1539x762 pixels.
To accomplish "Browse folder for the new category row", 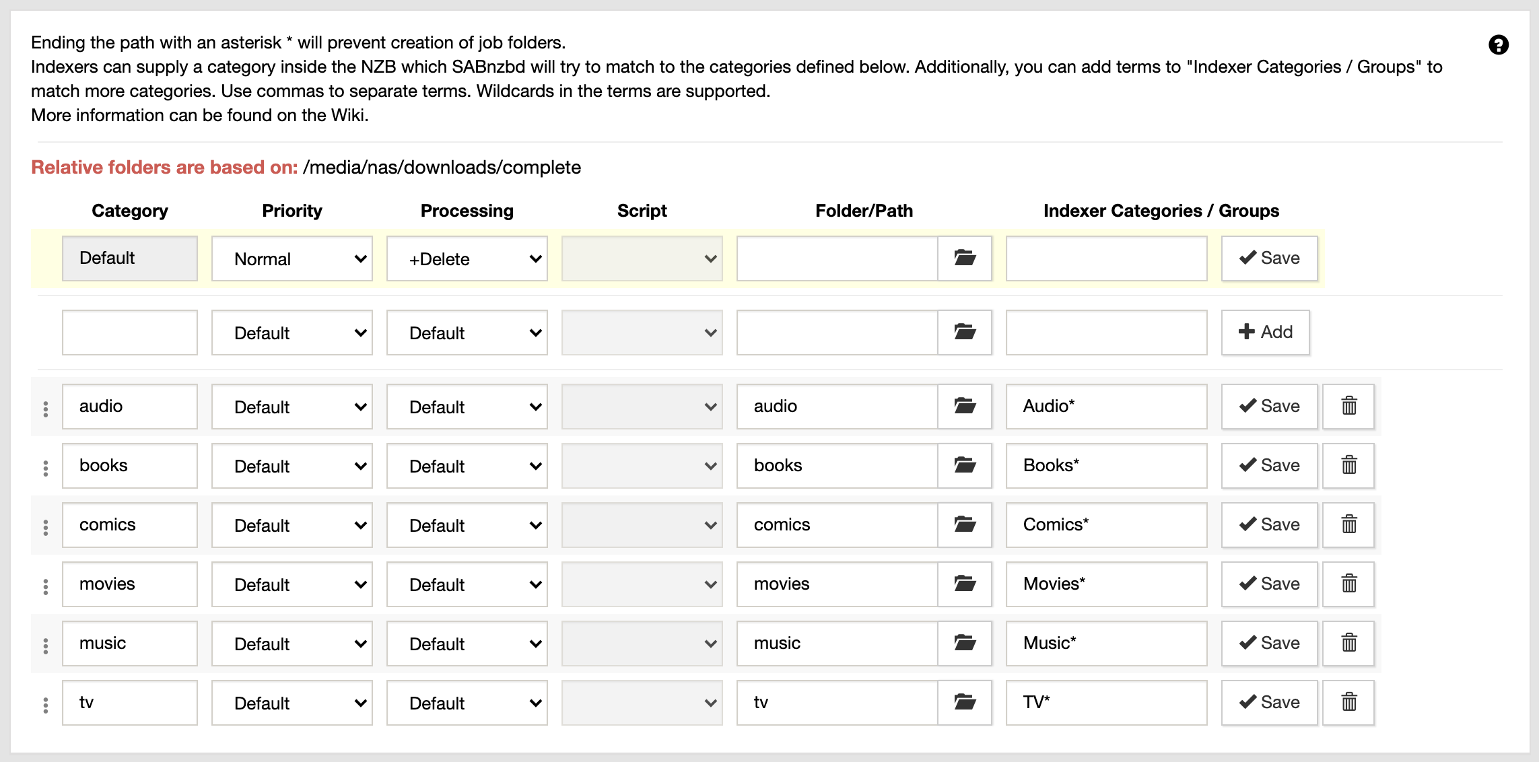I will pyautogui.click(x=965, y=332).
